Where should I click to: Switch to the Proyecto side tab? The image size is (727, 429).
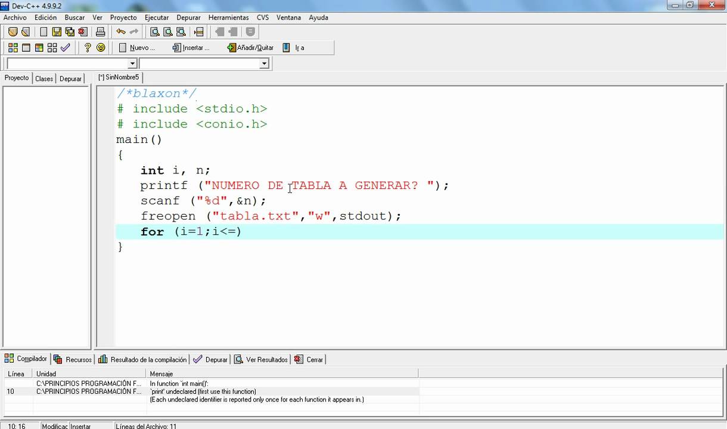point(17,78)
